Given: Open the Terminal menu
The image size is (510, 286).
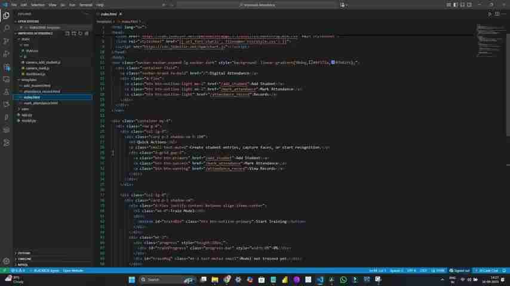Looking at the screenshot, I should point(85,5).
